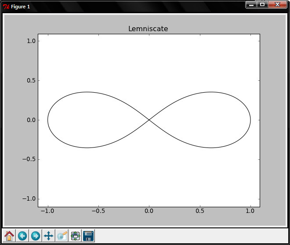This screenshot has width=290, height=245.
Task: Click the x-axis label −1.0
Action: [47, 211]
